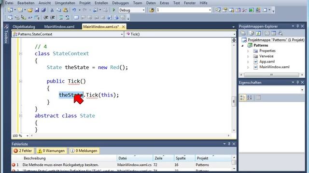This screenshot has height=173, width=309.
Task: Open Toolbox side tab
Action: [x=6, y=34]
